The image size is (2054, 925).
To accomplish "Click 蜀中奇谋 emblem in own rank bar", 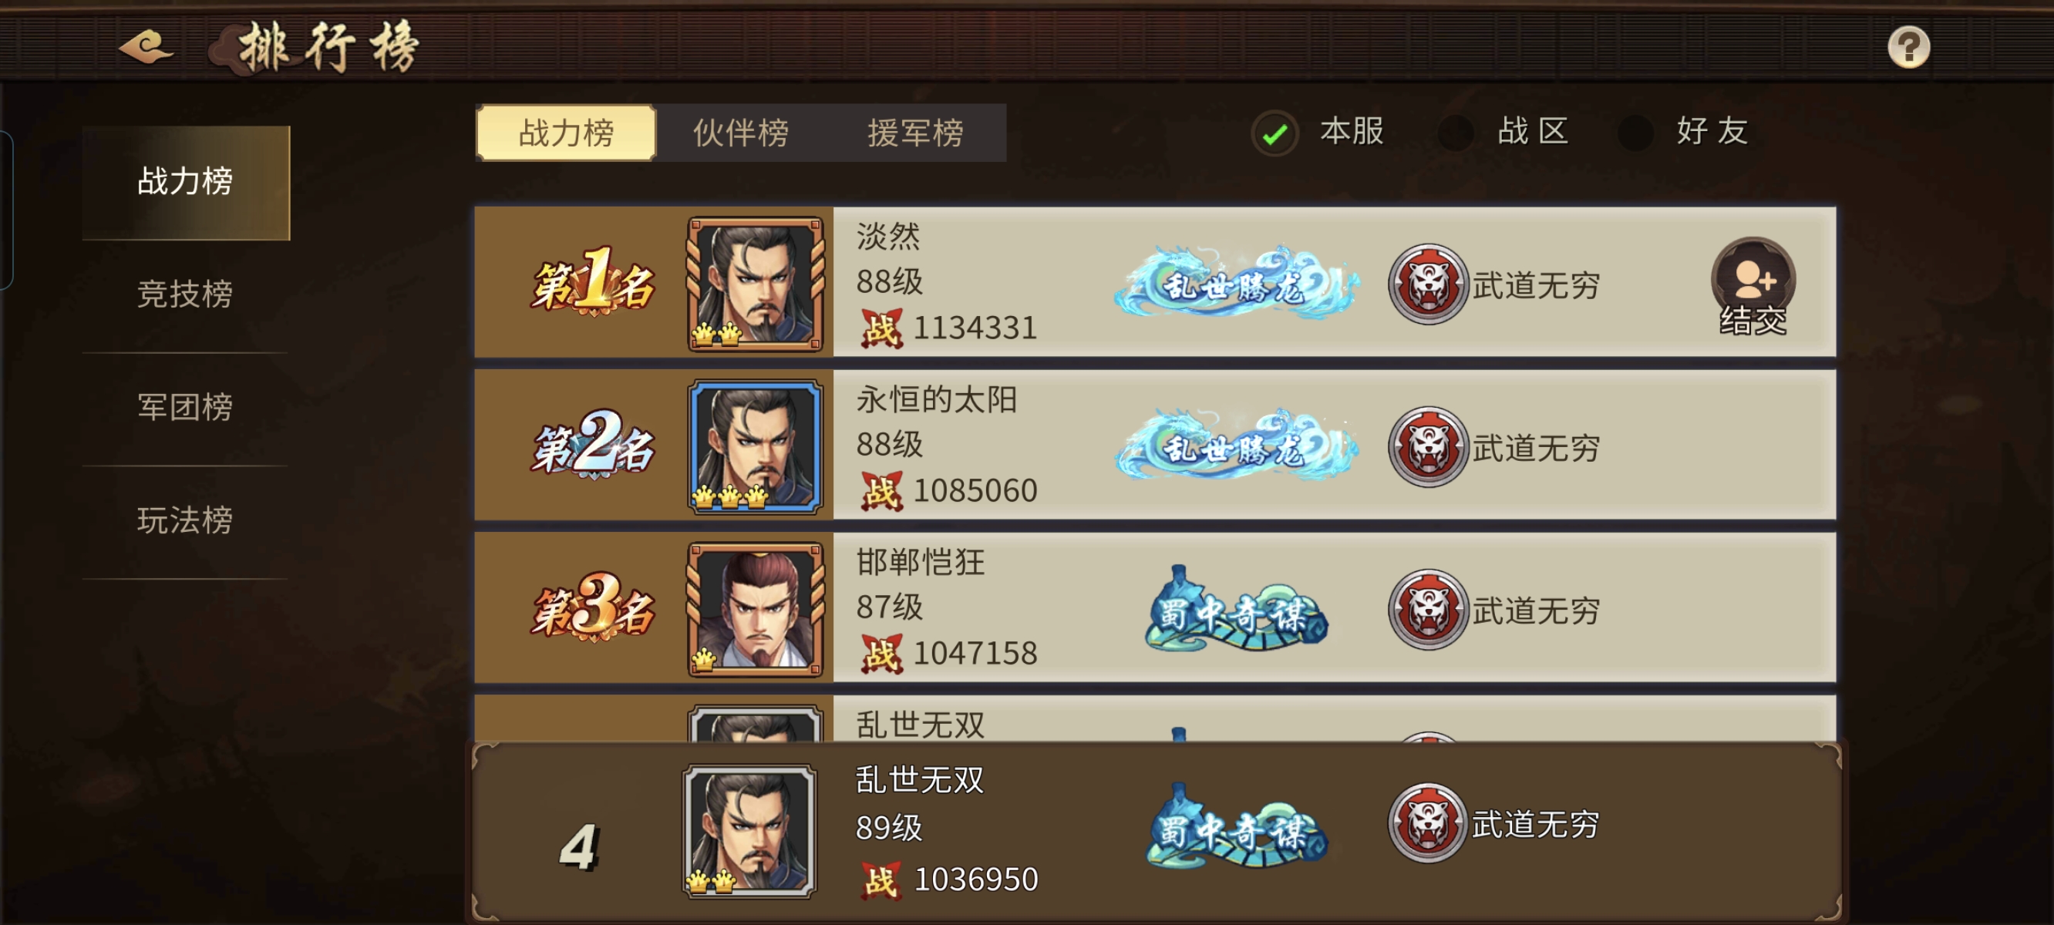I will pyautogui.click(x=1236, y=827).
